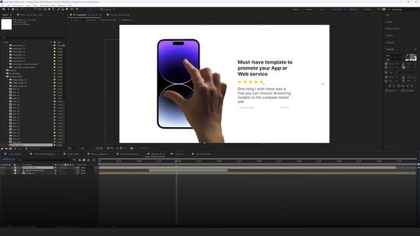Take a snapshot with camera icon
Viewport: 420px width, 236px height.
(131, 148)
